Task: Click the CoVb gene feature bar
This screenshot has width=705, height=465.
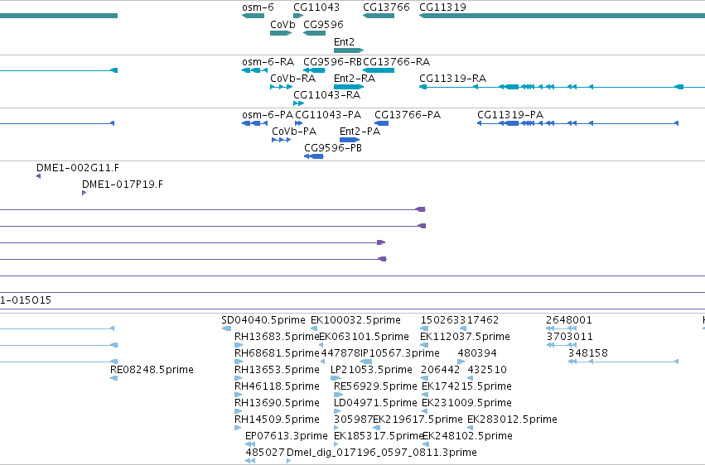Action: click(281, 33)
